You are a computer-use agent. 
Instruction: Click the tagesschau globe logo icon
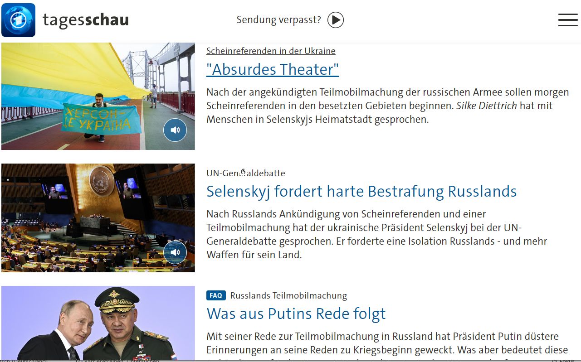click(18, 20)
